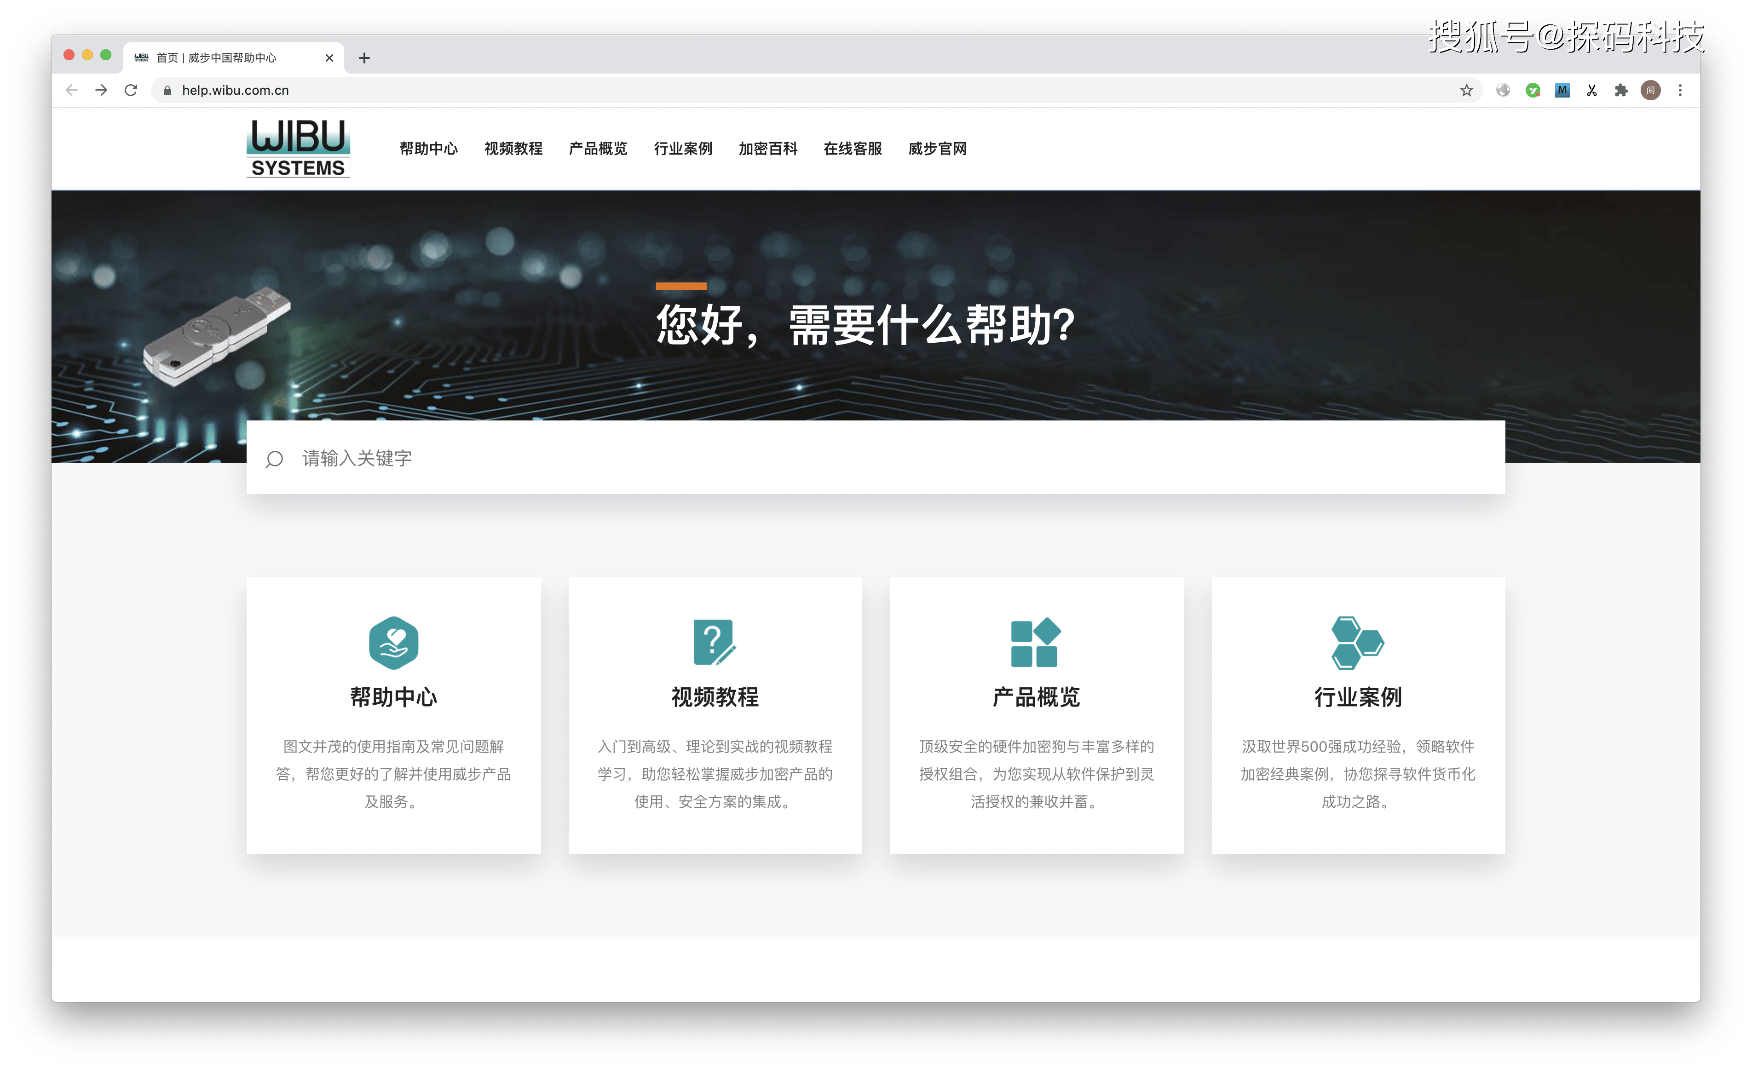The width and height of the screenshot is (1752, 1070).
Task: Click the browser back arrow
Action: point(71,90)
